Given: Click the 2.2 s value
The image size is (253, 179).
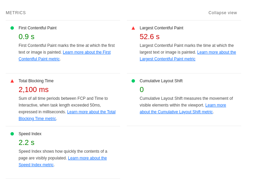Looking at the screenshot, I should (26, 143).
